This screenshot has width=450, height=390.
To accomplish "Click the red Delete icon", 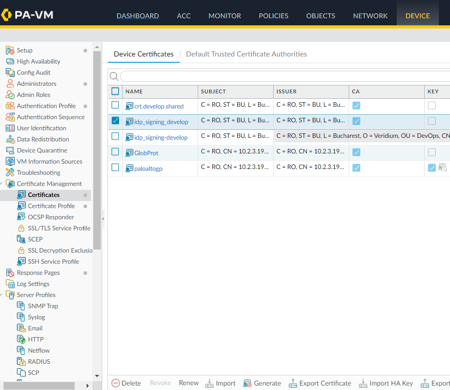I will 115,383.
